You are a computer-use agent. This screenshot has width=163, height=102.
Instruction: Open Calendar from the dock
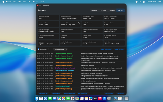[x=73, y=98]
